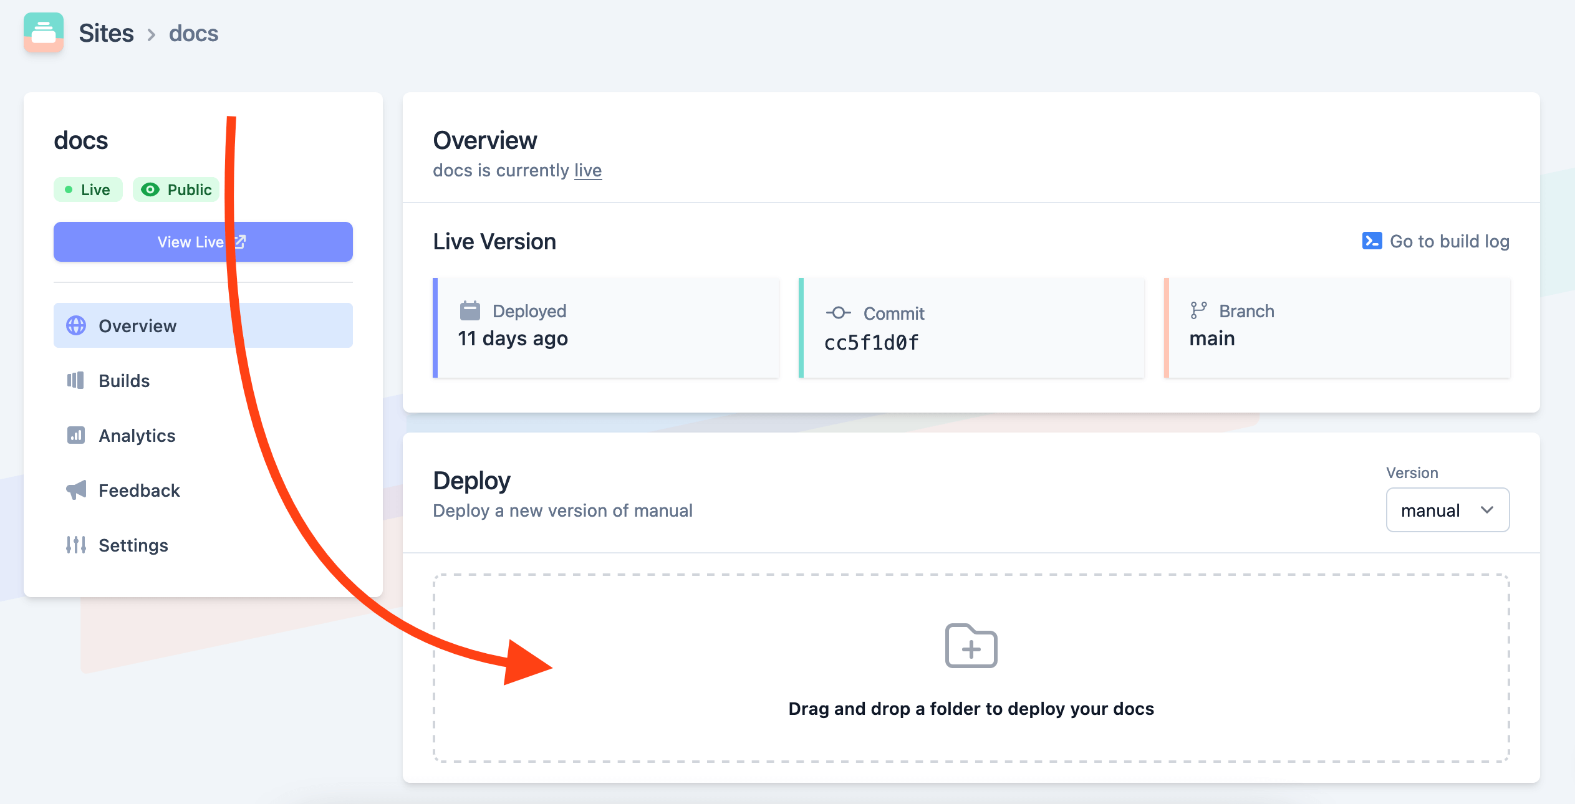Open the Version manual dropdown
Image resolution: width=1575 pixels, height=804 pixels.
point(1447,510)
